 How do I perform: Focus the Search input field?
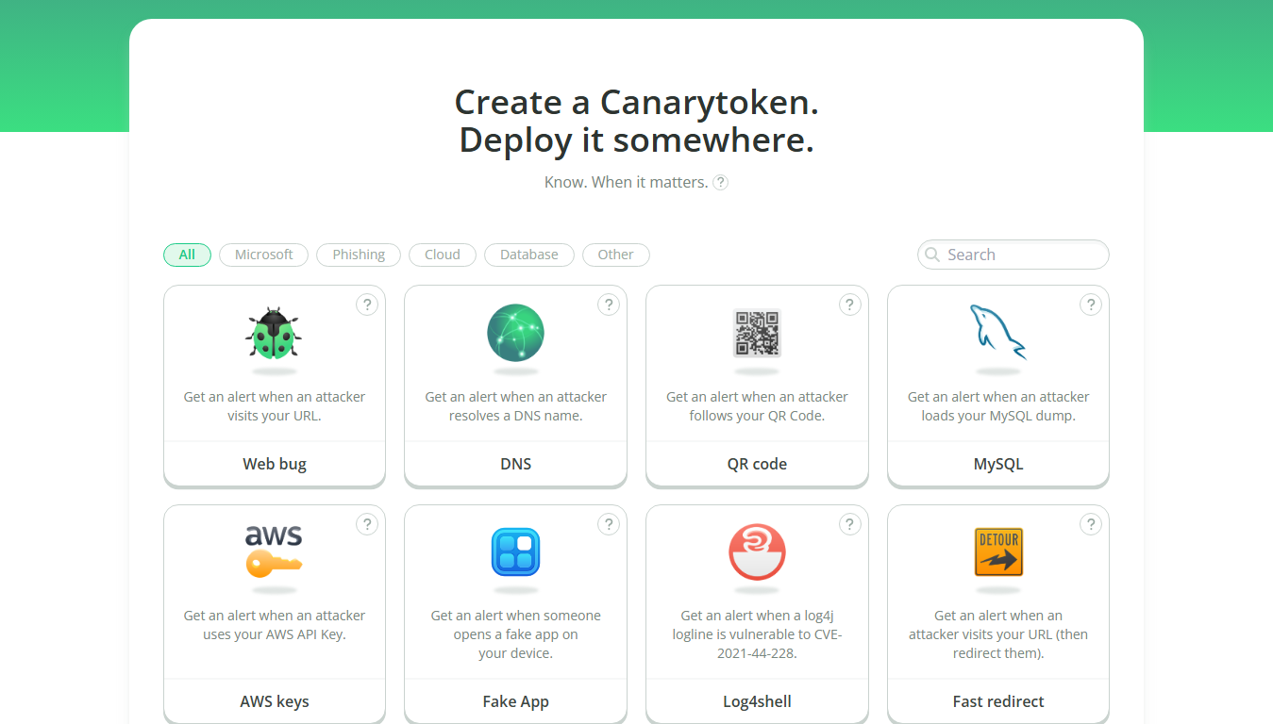pos(1013,255)
